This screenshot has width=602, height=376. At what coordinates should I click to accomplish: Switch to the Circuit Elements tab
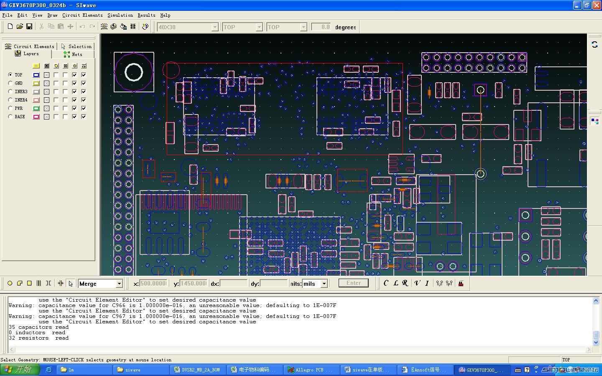pos(30,46)
